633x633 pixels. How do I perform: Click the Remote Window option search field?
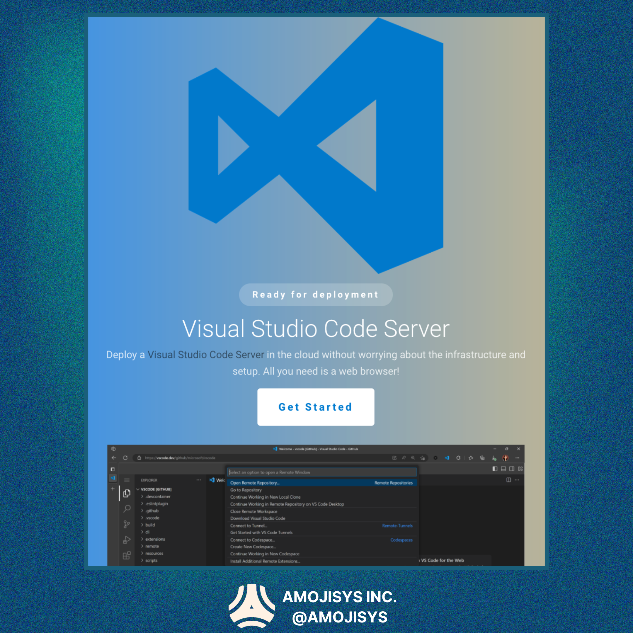pyautogui.click(x=322, y=472)
